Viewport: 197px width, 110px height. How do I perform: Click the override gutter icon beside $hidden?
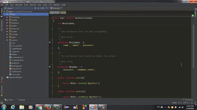coord(50,67)
